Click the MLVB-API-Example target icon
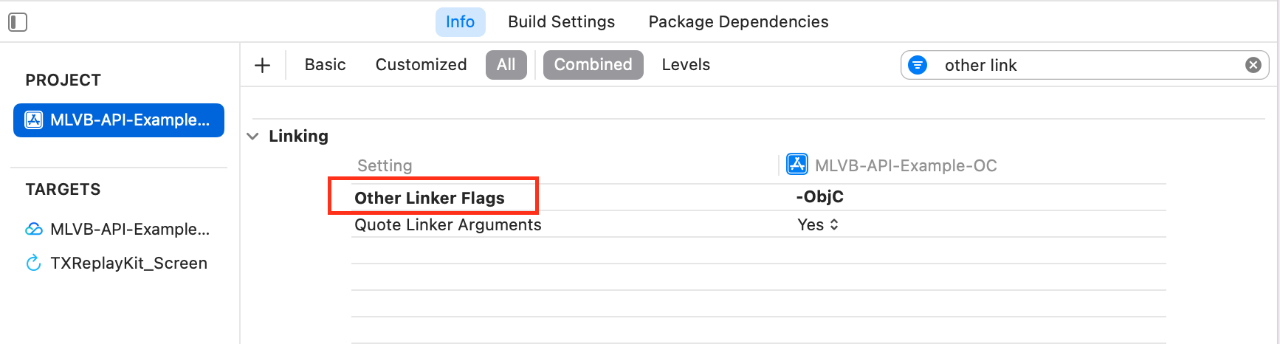The height and width of the screenshot is (344, 1280). (x=34, y=229)
